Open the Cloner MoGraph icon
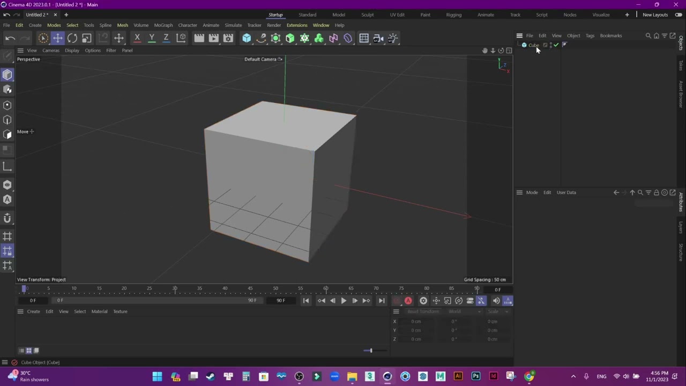The image size is (686, 386). tap(304, 38)
